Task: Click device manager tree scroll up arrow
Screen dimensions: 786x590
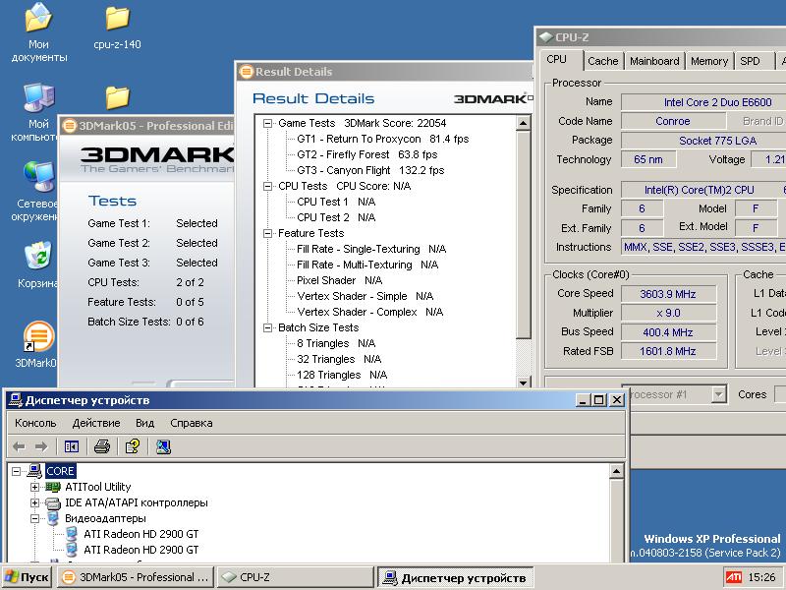Action: [x=616, y=471]
